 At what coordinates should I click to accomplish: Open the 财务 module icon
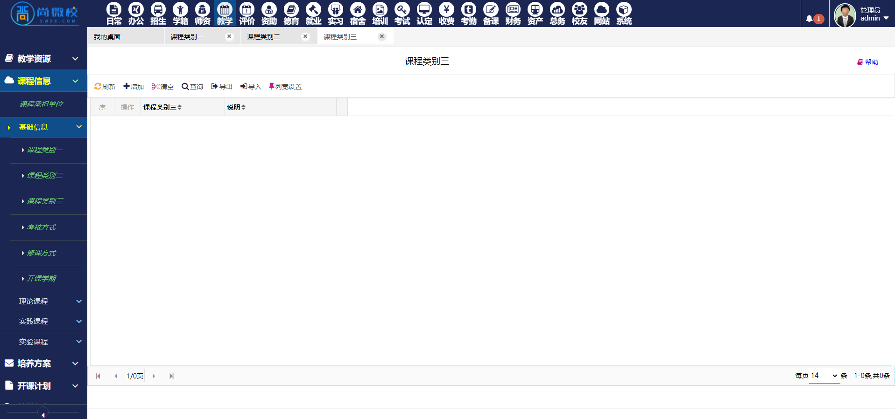[513, 14]
